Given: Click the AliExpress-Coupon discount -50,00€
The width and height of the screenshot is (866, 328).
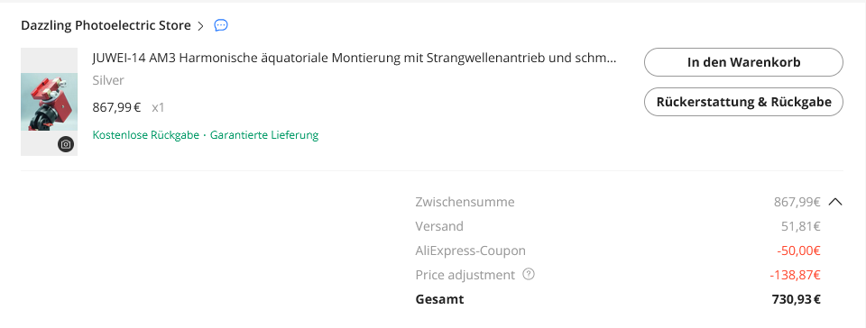Looking at the screenshot, I should tap(798, 251).
